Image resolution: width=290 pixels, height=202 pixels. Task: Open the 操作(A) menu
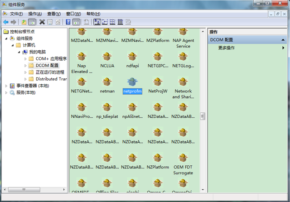35,14
